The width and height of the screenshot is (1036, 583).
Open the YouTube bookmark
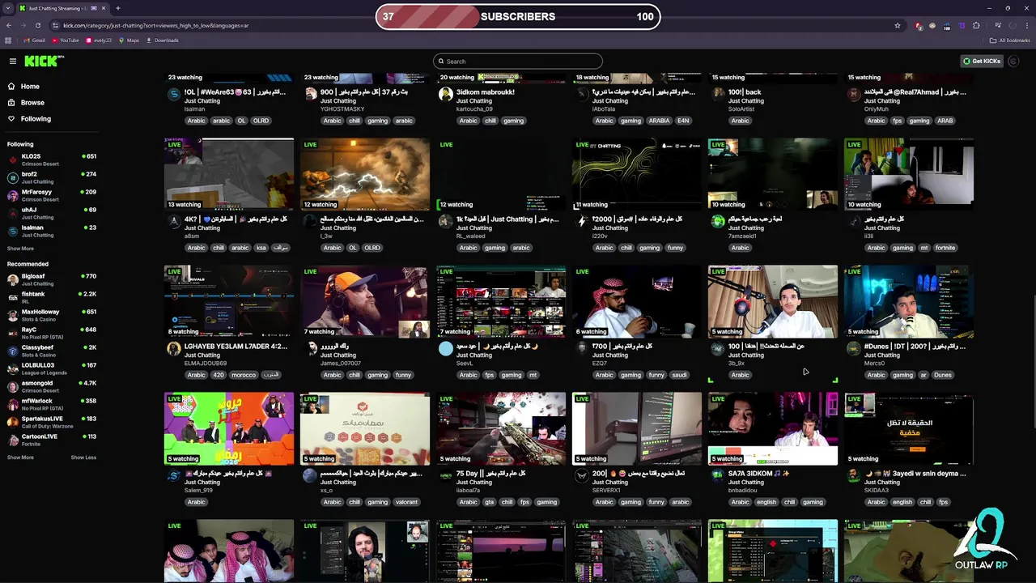65,40
